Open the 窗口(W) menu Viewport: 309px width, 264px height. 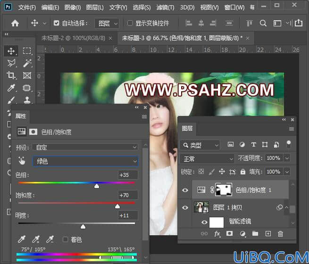234,8
